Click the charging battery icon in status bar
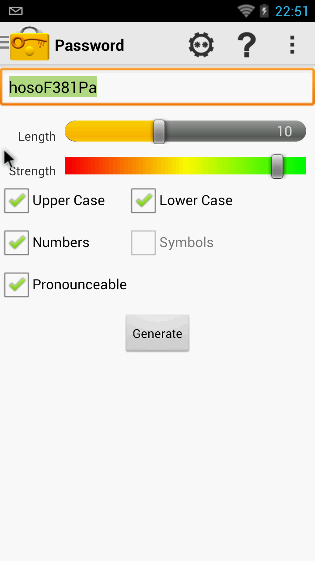The image size is (315, 561). click(x=263, y=11)
